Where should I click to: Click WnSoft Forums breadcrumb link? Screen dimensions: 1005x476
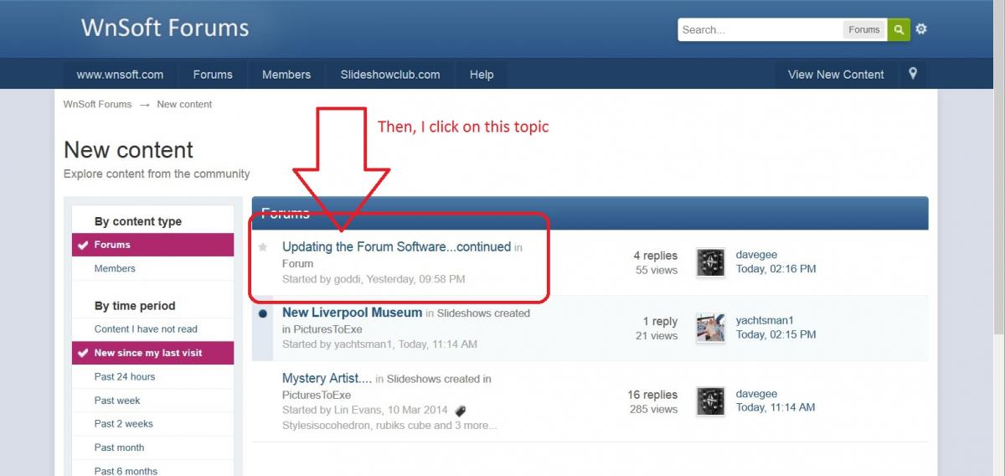pyautogui.click(x=98, y=104)
